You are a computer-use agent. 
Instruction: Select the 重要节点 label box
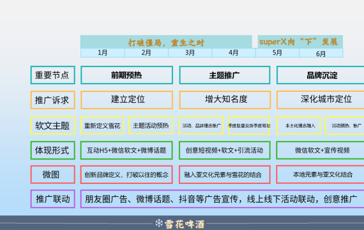(x=53, y=75)
